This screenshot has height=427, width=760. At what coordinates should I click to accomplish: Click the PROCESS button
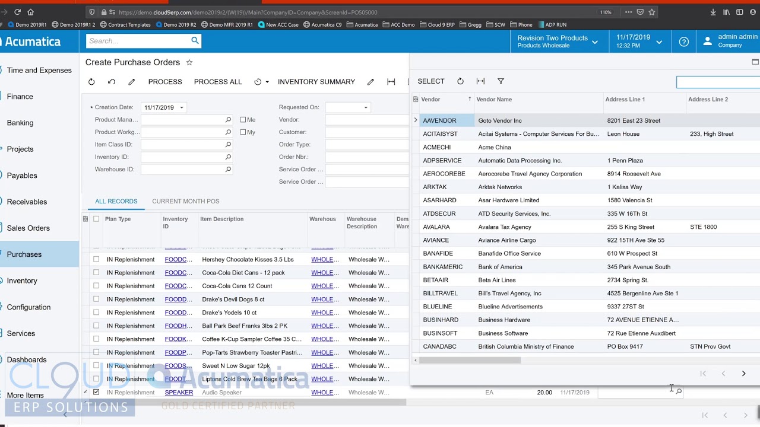coord(165,82)
